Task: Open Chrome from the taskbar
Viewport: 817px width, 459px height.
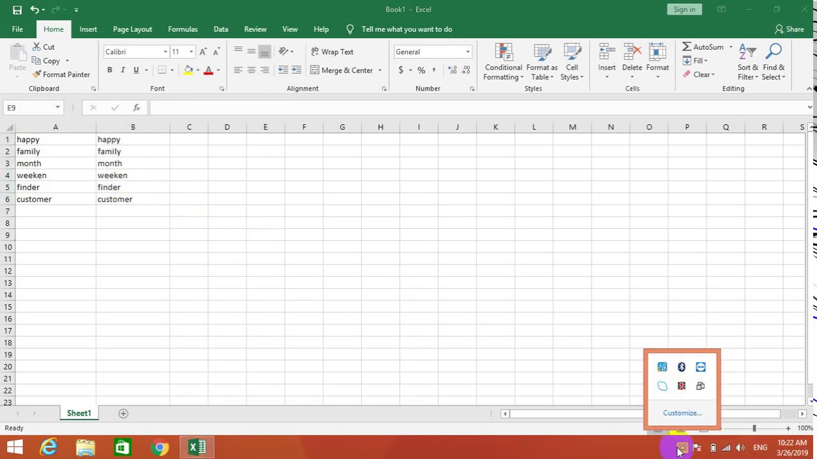Action: point(160,448)
